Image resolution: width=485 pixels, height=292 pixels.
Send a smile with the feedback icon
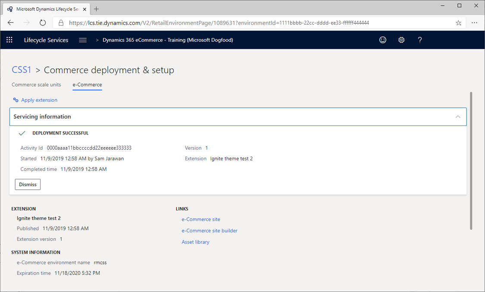pos(383,40)
